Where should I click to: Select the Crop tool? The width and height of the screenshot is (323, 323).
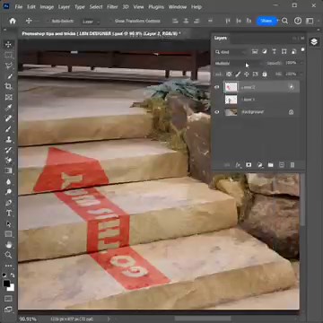tap(8, 87)
